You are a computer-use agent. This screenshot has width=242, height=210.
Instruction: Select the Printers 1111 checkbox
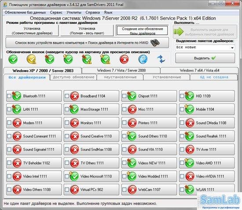[x=124, y=122]
